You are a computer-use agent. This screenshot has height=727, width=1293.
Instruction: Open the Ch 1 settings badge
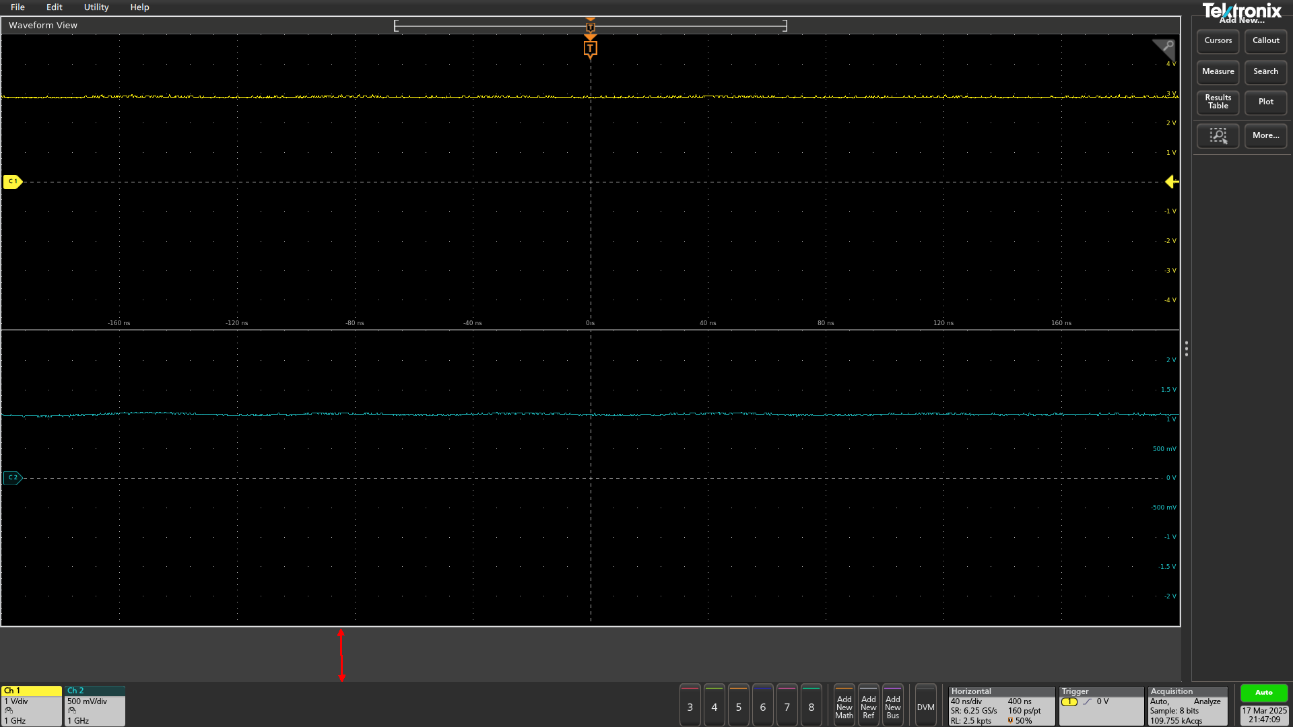tap(32, 705)
